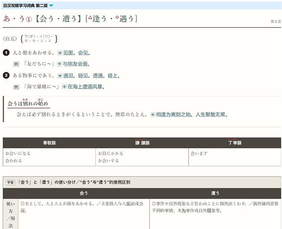Viewport: 282px width, 229px height.
Task: Click the circled 1 accent marker in the headword
Action: tap(29, 19)
